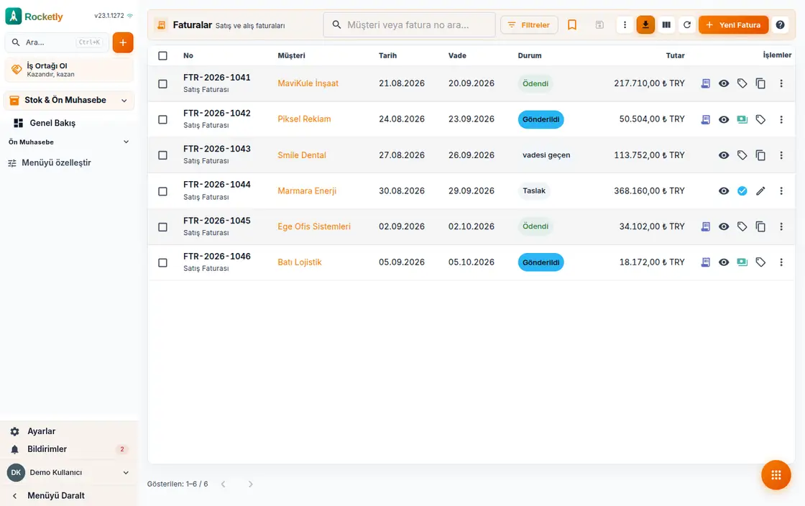Approve draft FTR-2026-1044 with the blue check icon
This screenshot has height=506, width=805.
click(x=742, y=191)
